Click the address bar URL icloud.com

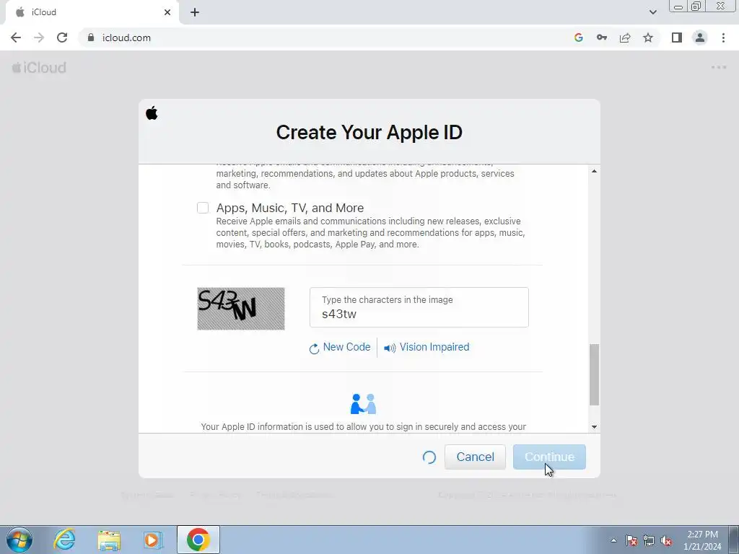point(126,38)
